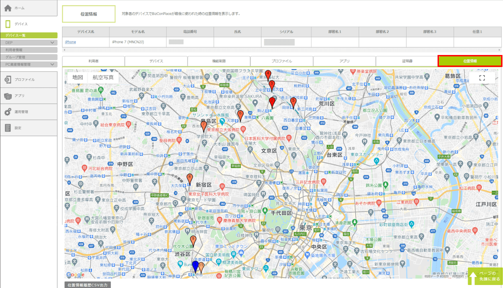Click 位置情報履歴CSV出力 button
The image size is (503, 288).
tap(88, 285)
